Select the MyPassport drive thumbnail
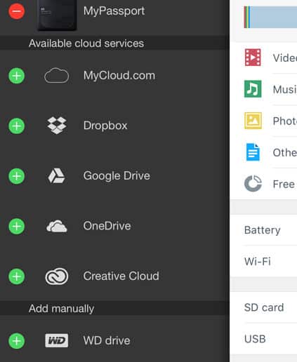The image size is (297, 362). pos(57,15)
